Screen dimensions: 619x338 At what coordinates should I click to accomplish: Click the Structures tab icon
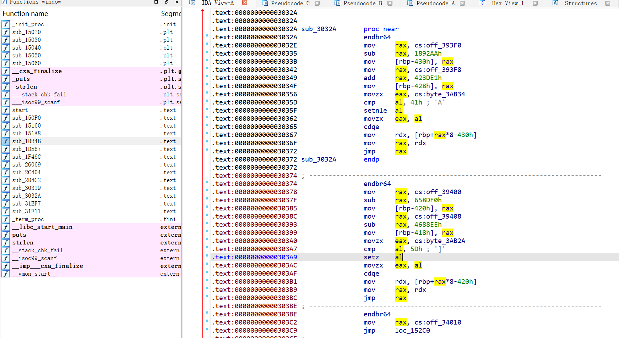(555, 3)
